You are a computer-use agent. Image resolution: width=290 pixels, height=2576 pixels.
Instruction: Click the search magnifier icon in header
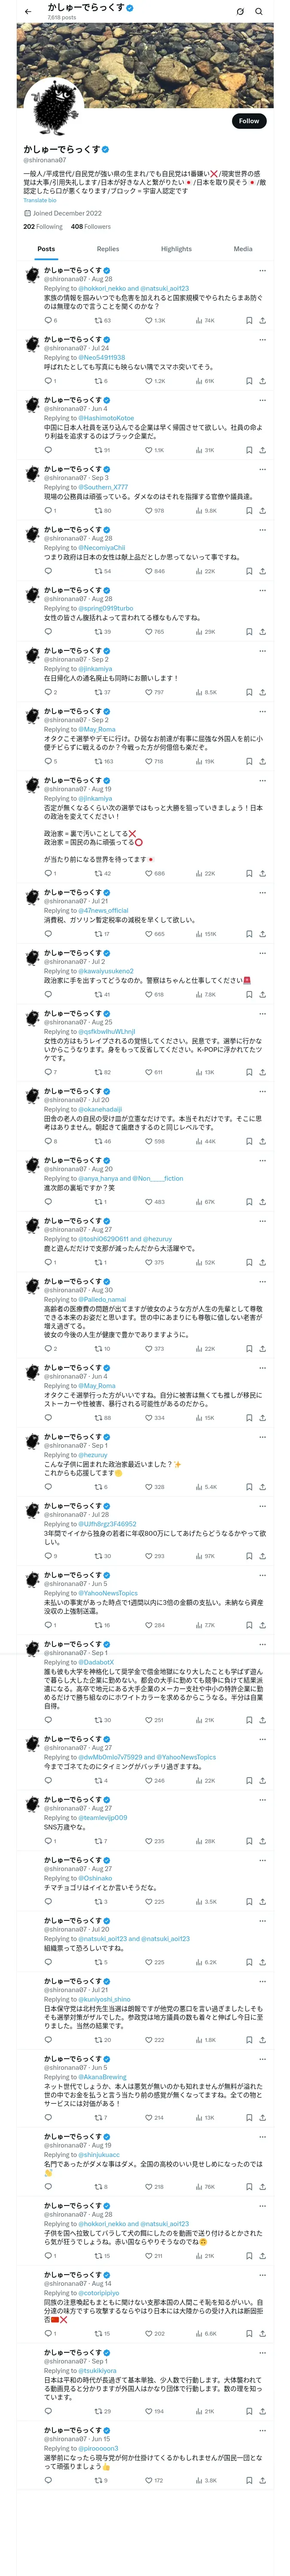[259, 11]
